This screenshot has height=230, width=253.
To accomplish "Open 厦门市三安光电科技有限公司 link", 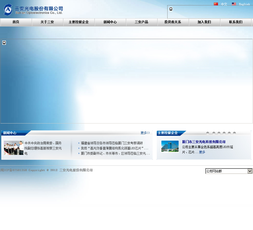I will (204, 142).
